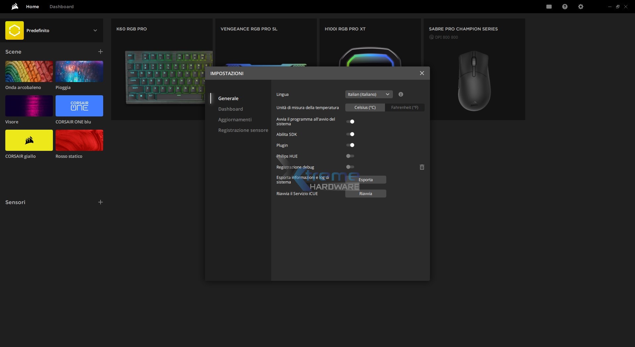Open the settings gear icon
Viewport: 635px width, 347px height.
[x=580, y=7]
